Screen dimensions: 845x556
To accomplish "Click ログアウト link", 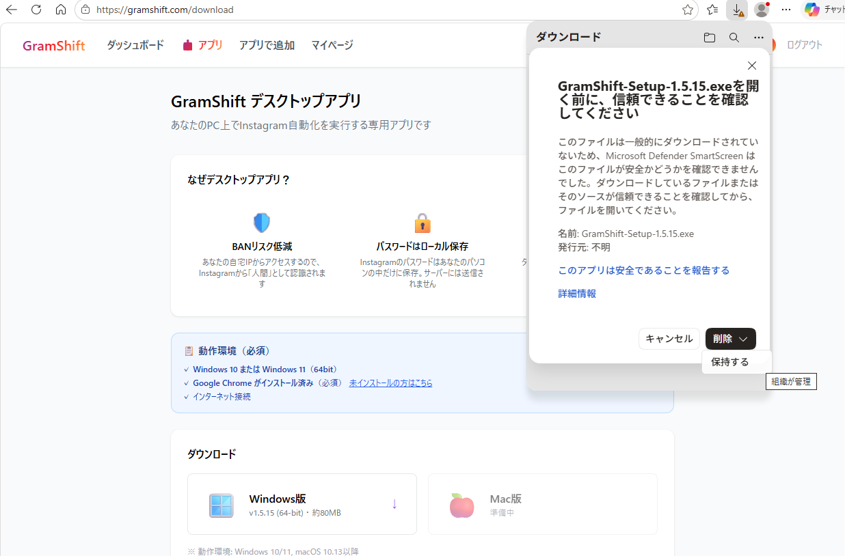I will tap(805, 45).
